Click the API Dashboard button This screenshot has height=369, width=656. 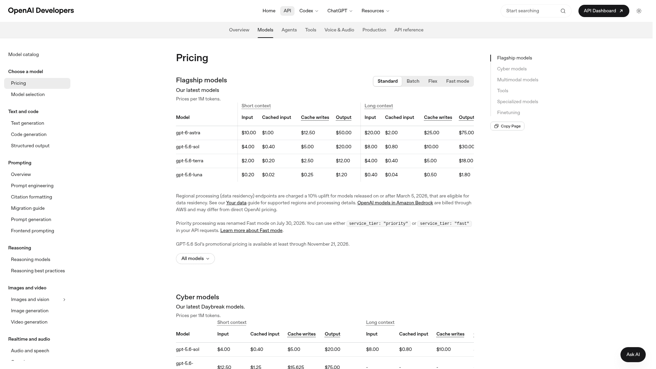tap(604, 11)
